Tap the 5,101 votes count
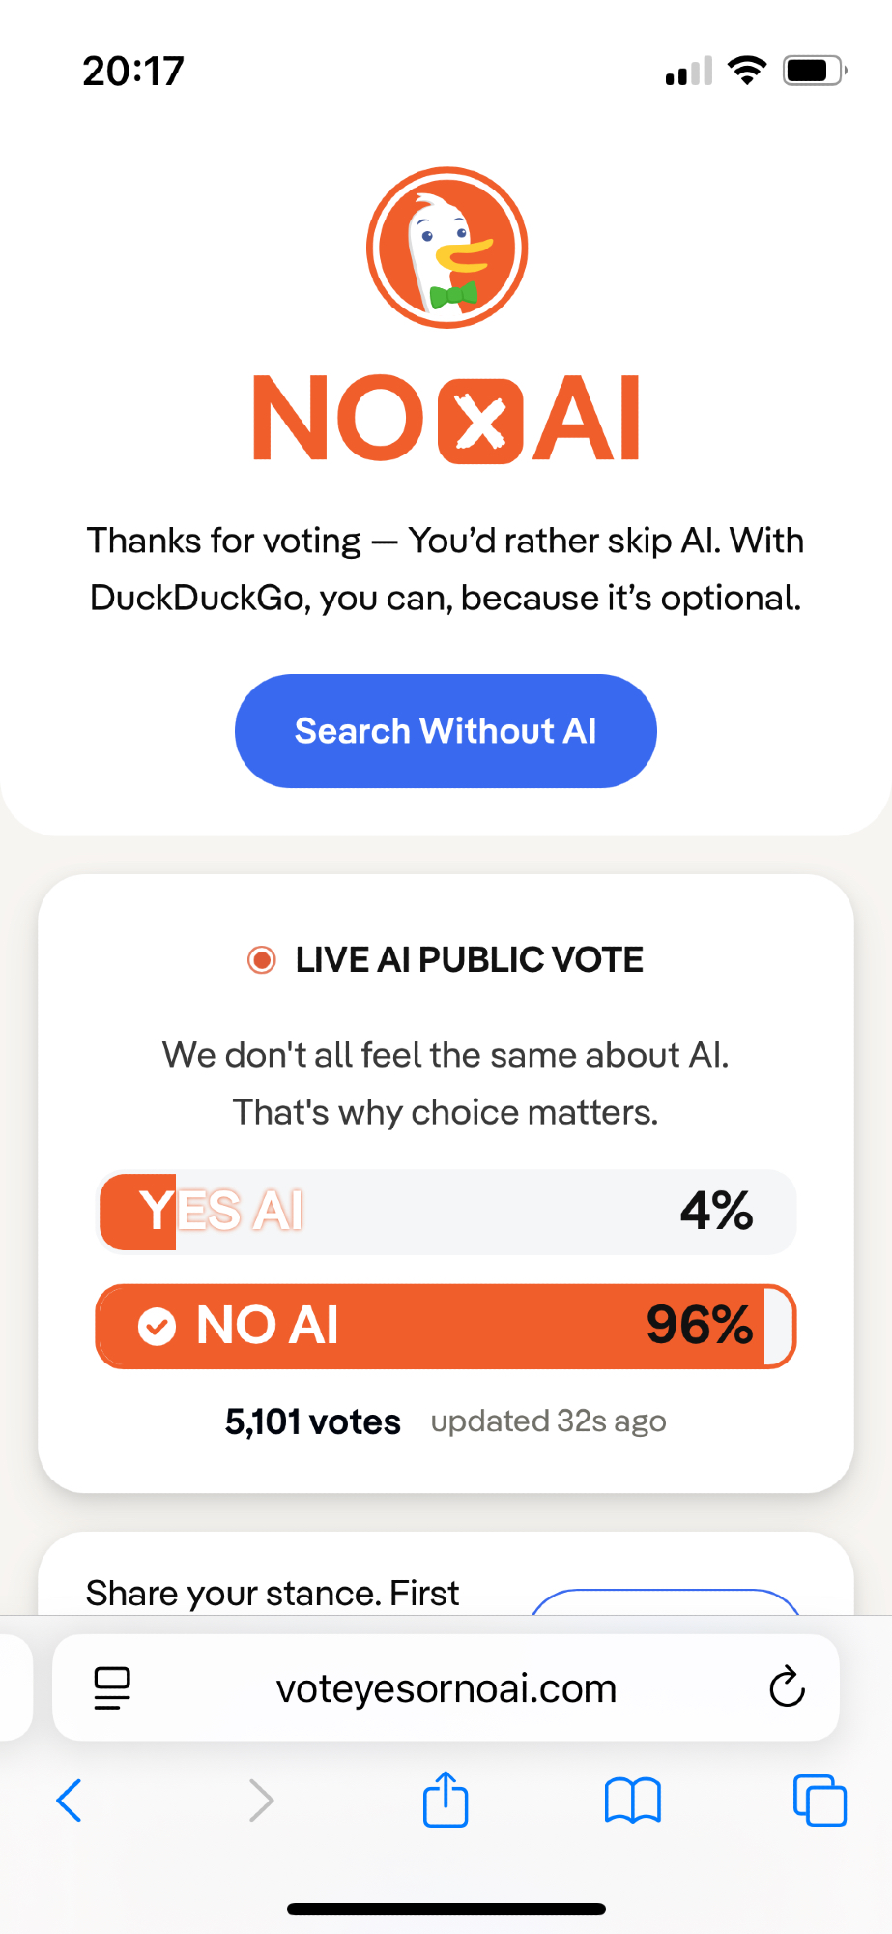Viewport: 892px width, 1934px height. (x=312, y=1421)
